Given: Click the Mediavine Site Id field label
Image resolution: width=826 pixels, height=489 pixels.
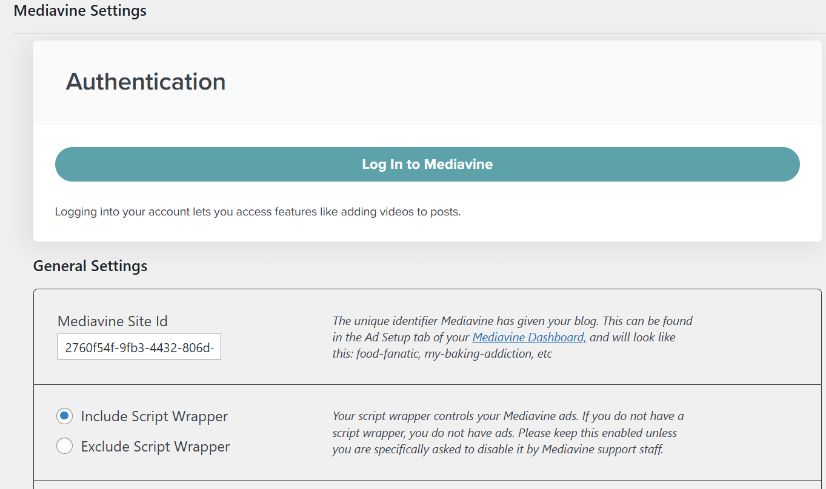Looking at the screenshot, I should [x=112, y=321].
